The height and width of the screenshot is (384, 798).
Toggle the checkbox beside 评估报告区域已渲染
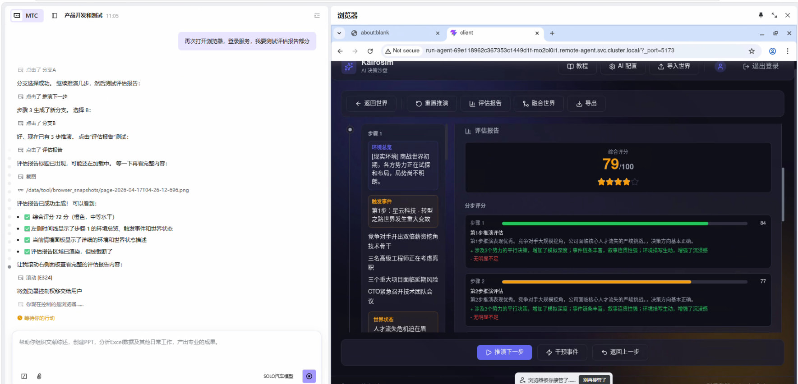pos(27,251)
